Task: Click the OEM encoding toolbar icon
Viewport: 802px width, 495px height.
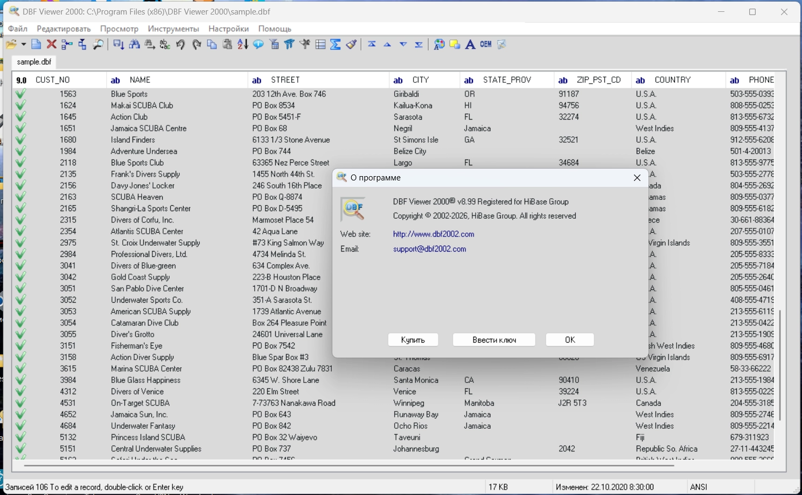Action: tap(486, 45)
